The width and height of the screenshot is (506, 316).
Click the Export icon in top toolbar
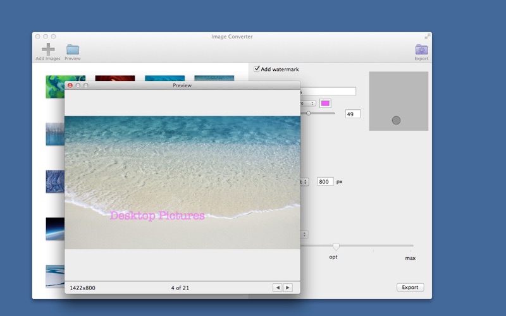pos(421,50)
